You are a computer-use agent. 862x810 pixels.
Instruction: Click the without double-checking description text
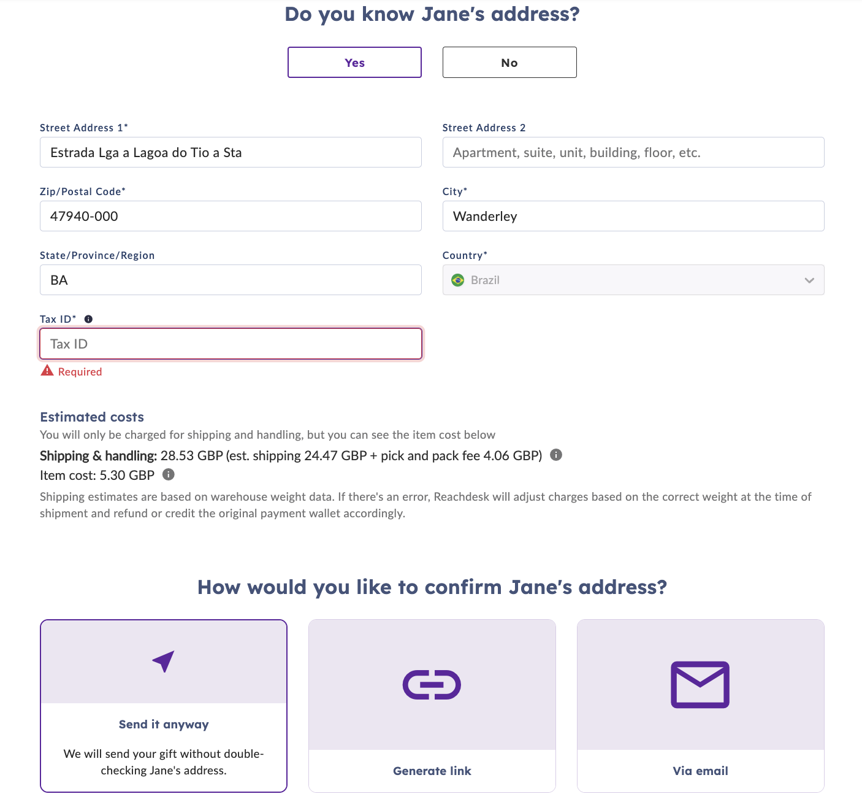click(164, 762)
